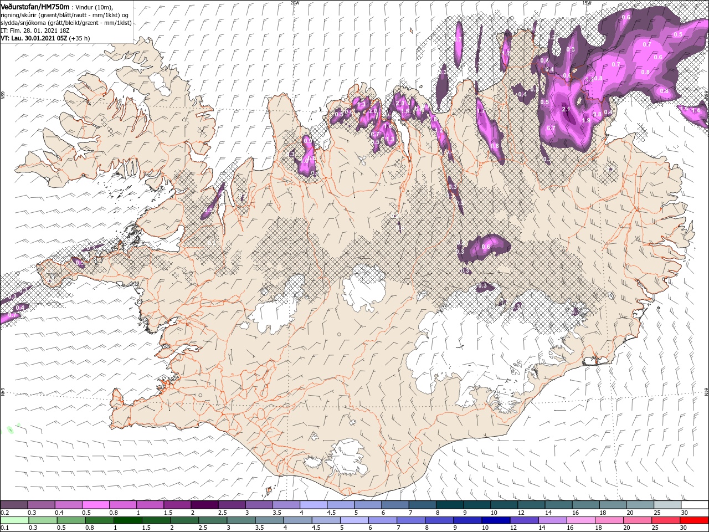709x532 pixels.
Task: Click the '(+35 h)' forecast offset text
Action: click(x=80, y=38)
